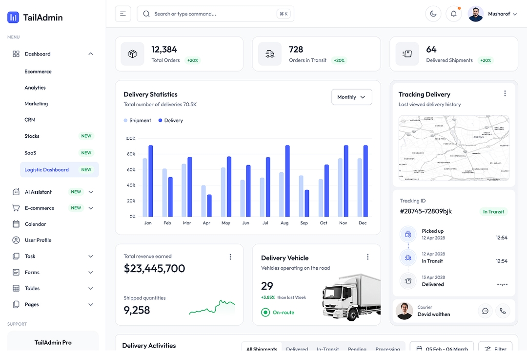Click the phone icon to call the courier

click(x=503, y=311)
